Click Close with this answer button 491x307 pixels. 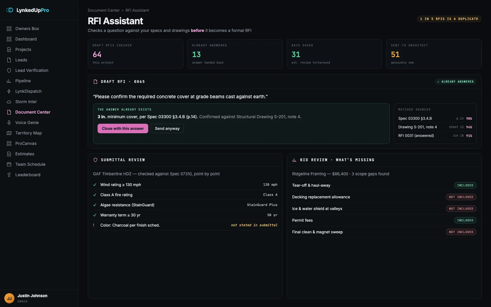click(x=123, y=128)
